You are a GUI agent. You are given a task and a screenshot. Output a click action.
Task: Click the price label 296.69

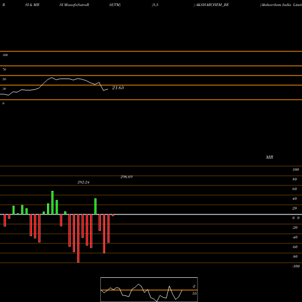tap(126, 177)
